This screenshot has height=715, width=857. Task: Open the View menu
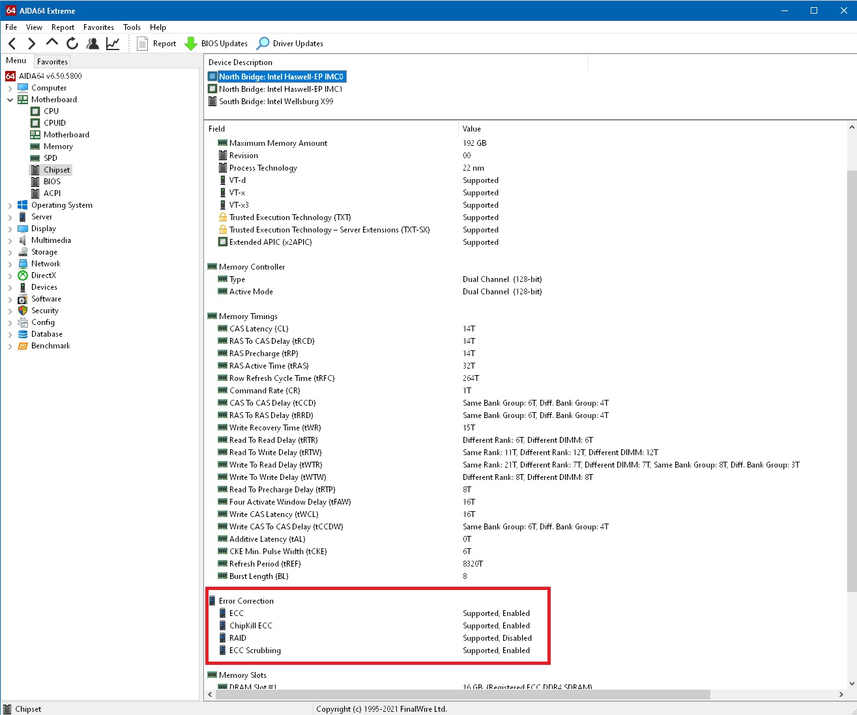[34, 27]
